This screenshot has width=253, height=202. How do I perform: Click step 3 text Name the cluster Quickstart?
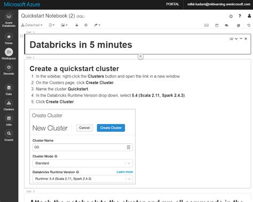click(x=62, y=89)
